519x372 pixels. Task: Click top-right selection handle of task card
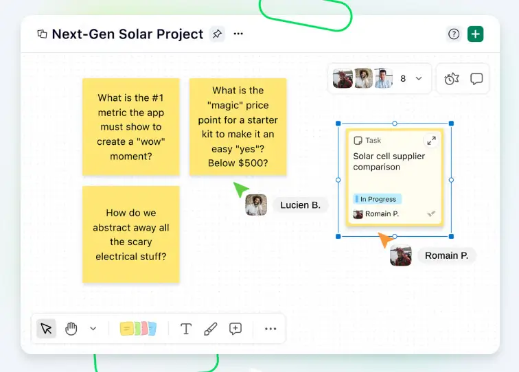pos(451,124)
